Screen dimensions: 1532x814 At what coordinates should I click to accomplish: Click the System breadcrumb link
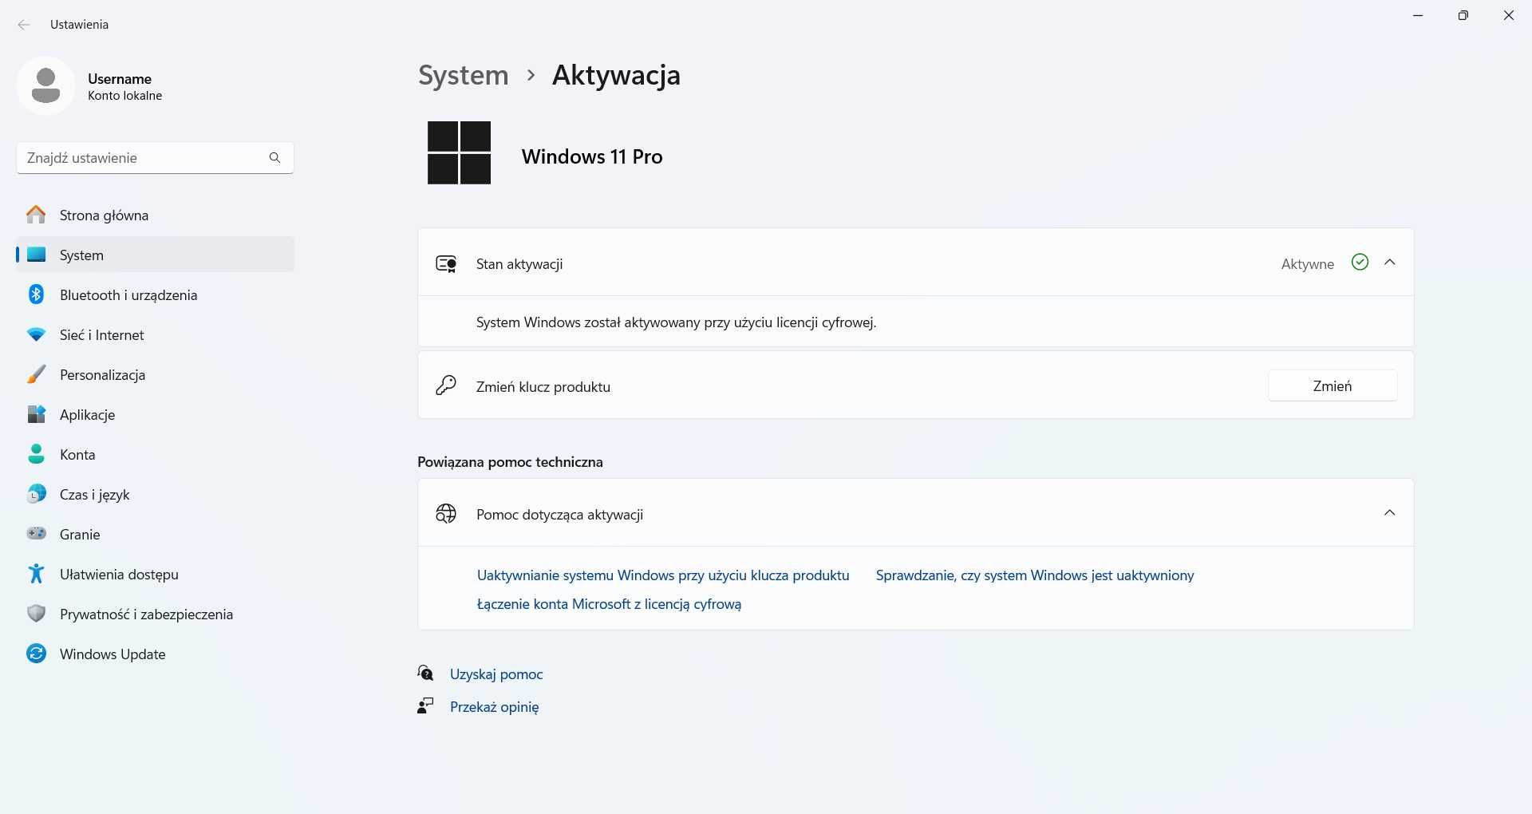[x=463, y=75]
